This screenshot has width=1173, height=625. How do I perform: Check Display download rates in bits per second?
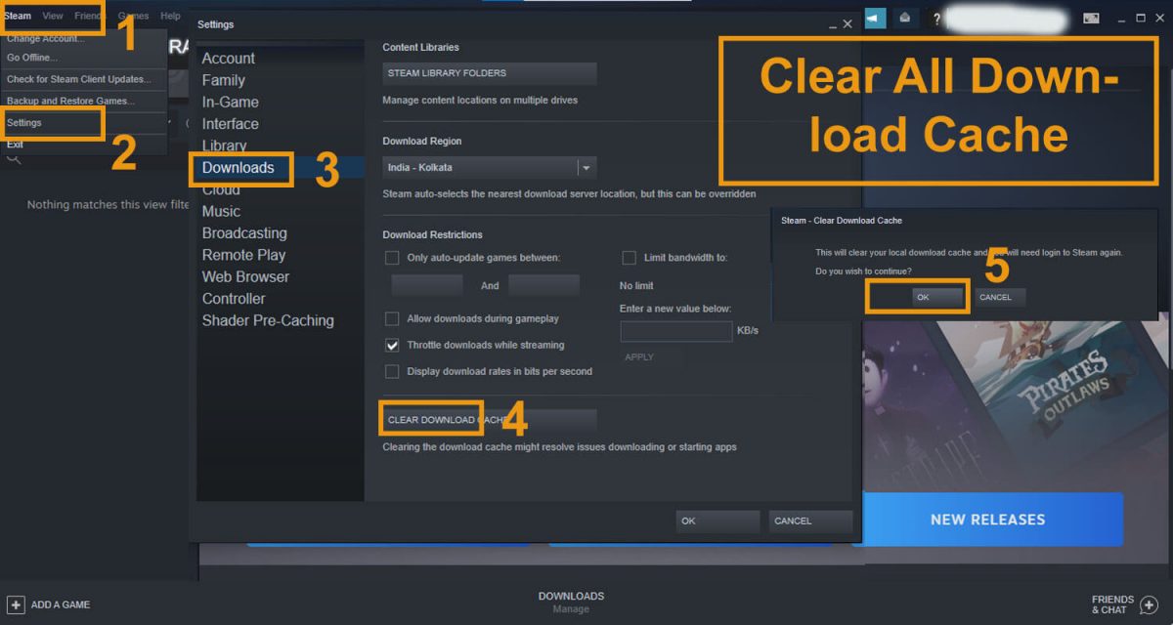coord(392,370)
